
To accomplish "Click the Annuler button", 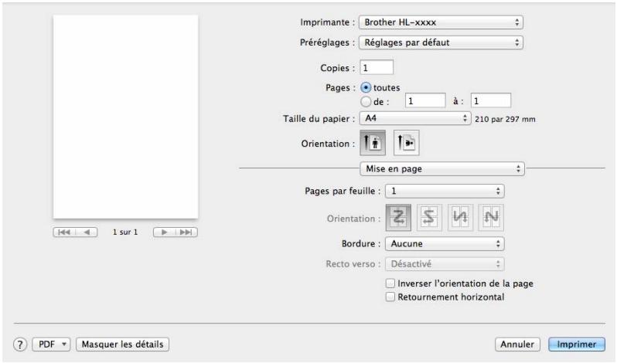I will [x=517, y=344].
